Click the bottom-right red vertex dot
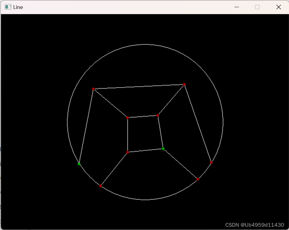This screenshot has height=230, width=289. tap(198, 179)
